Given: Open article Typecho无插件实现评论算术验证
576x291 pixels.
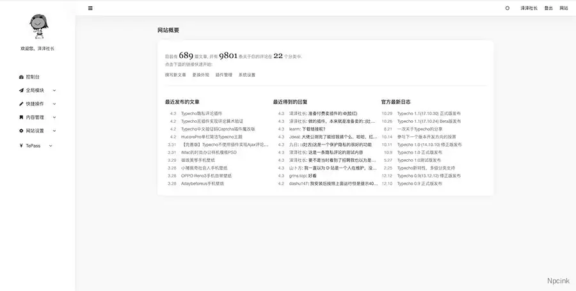Looking at the screenshot, I should (212, 122).
